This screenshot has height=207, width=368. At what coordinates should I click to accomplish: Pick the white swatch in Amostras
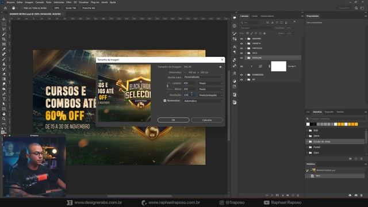308,124
